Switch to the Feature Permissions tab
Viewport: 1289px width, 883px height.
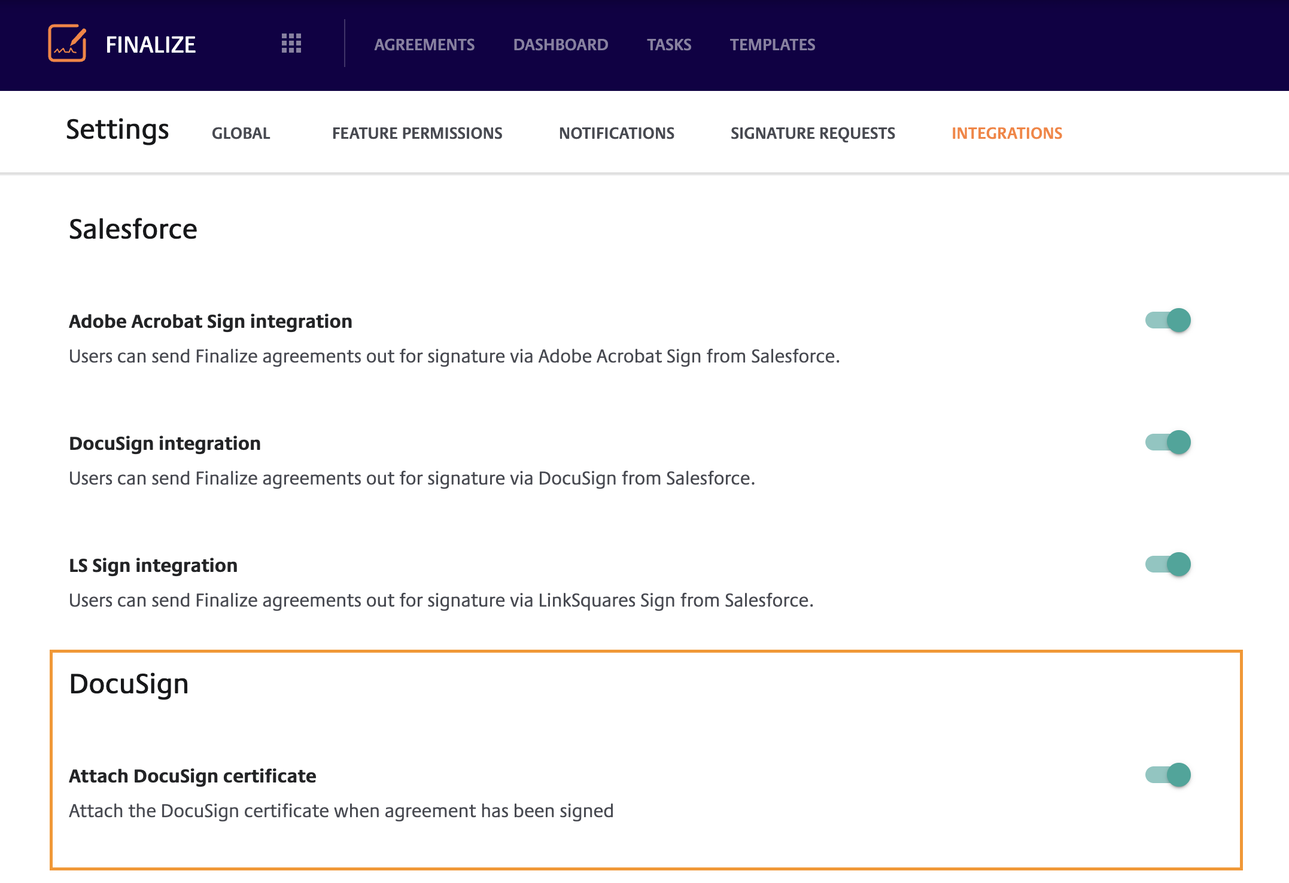(417, 133)
